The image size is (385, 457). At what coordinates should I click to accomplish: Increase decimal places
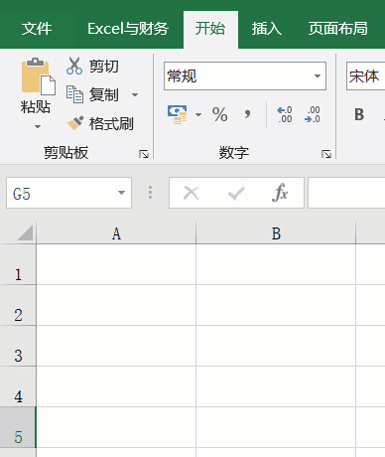285,114
